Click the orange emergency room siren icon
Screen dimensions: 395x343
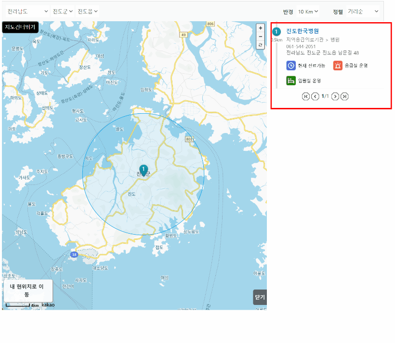click(338, 66)
